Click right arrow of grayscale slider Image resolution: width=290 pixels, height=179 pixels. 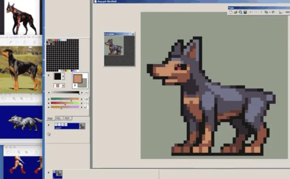pyautogui.click(x=82, y=93)
